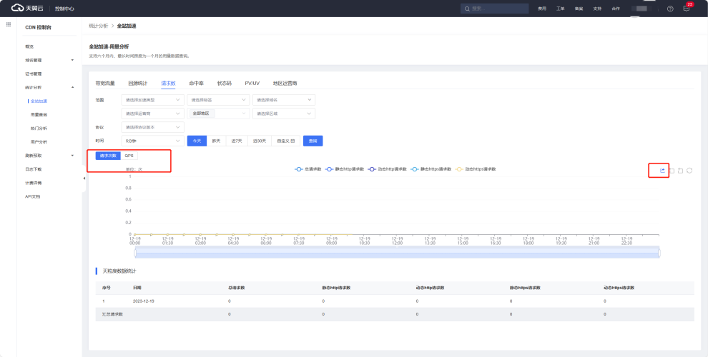This screenshot has width=708, height=357.
Task: Switch to the 请求数 tab
Action: click(x=168, y=84)
